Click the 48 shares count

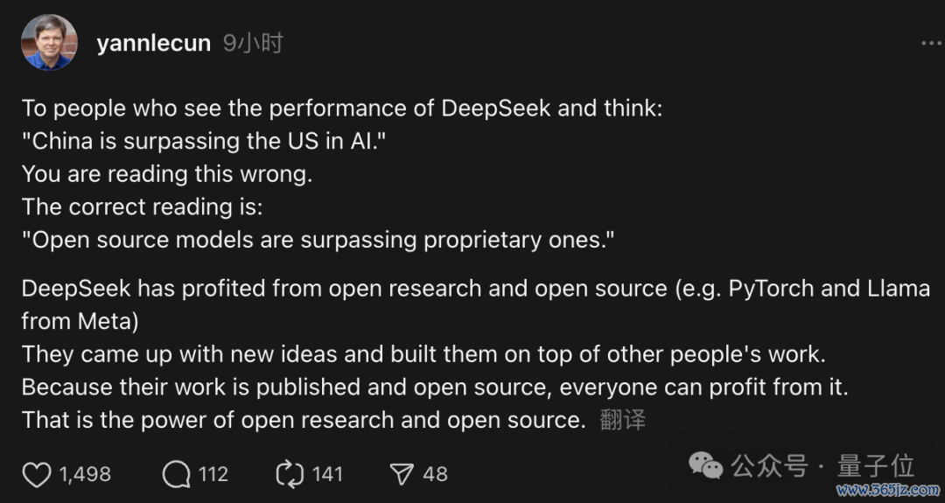[435, 475]
